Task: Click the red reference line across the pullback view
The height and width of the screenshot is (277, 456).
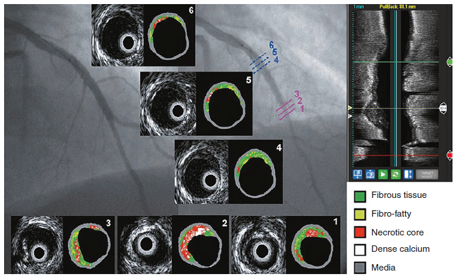Action: pyautogui.click(x=396, y=156)
